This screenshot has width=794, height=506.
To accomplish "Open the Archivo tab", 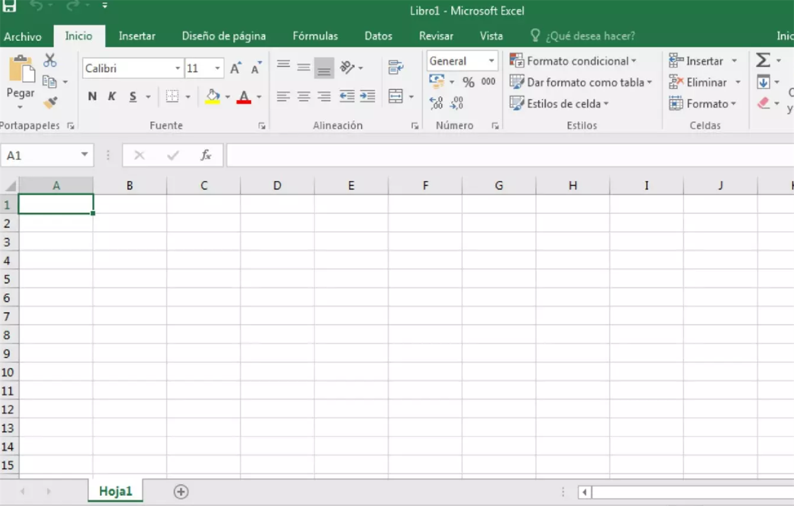I will point(23,37).
